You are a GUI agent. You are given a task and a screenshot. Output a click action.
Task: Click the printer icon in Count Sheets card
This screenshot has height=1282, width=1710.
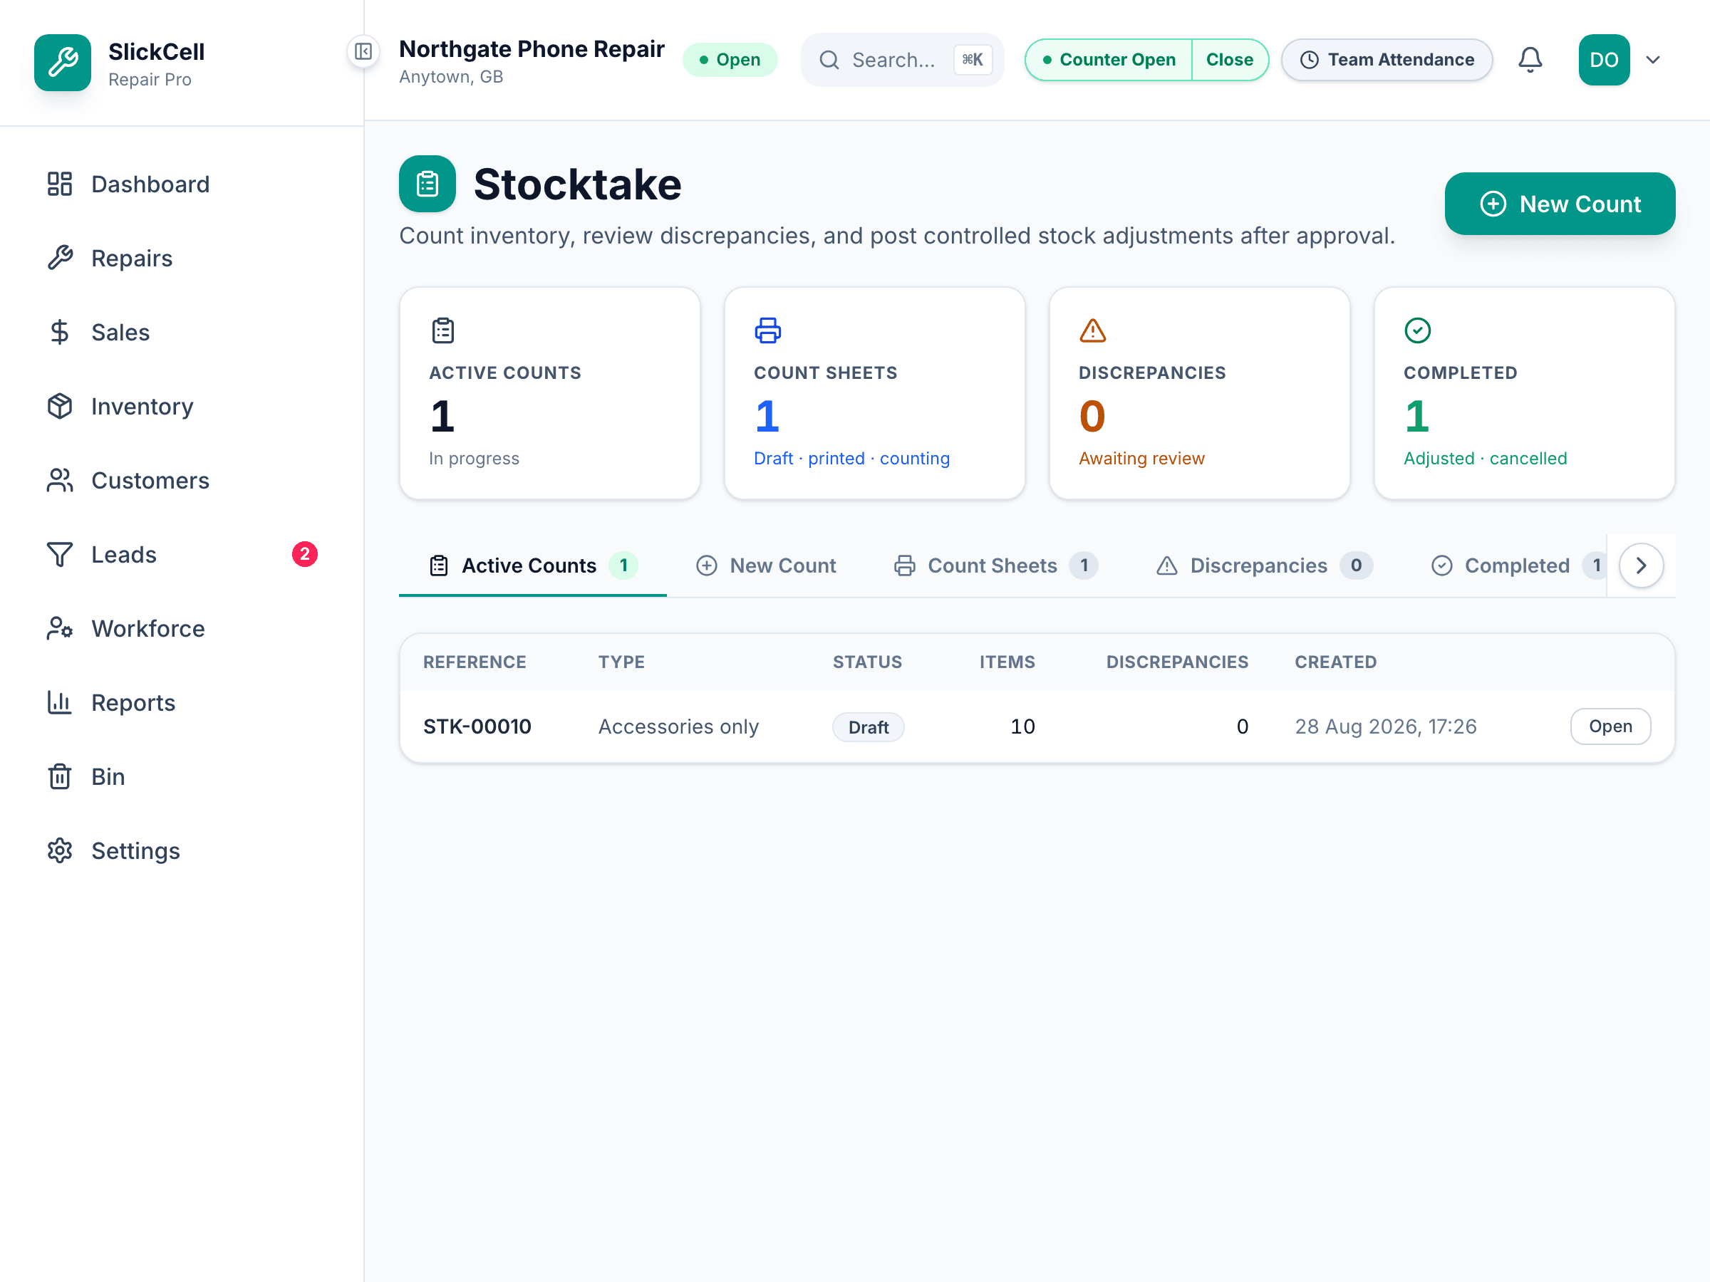pos(767,330)
